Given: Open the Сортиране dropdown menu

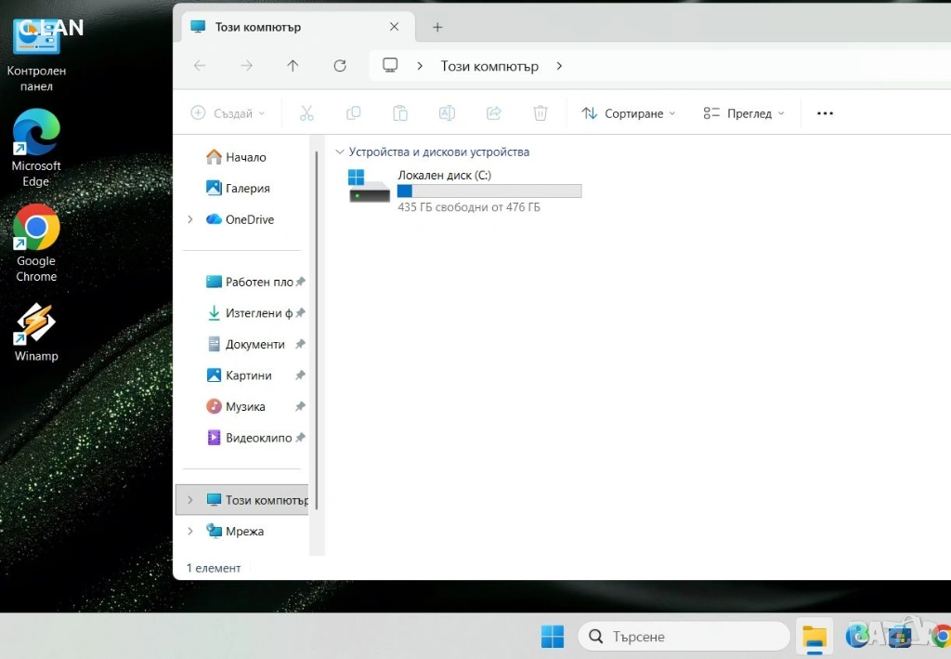Looking at the screenshot, I should coord(629,113).
